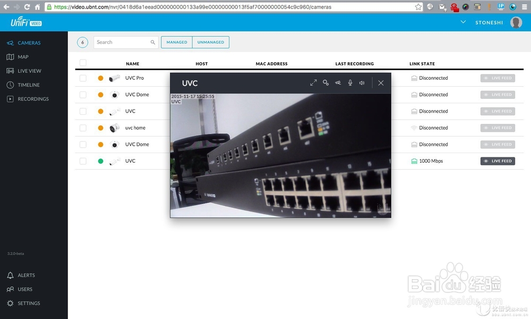Click the live video feed image

(280, 155)
